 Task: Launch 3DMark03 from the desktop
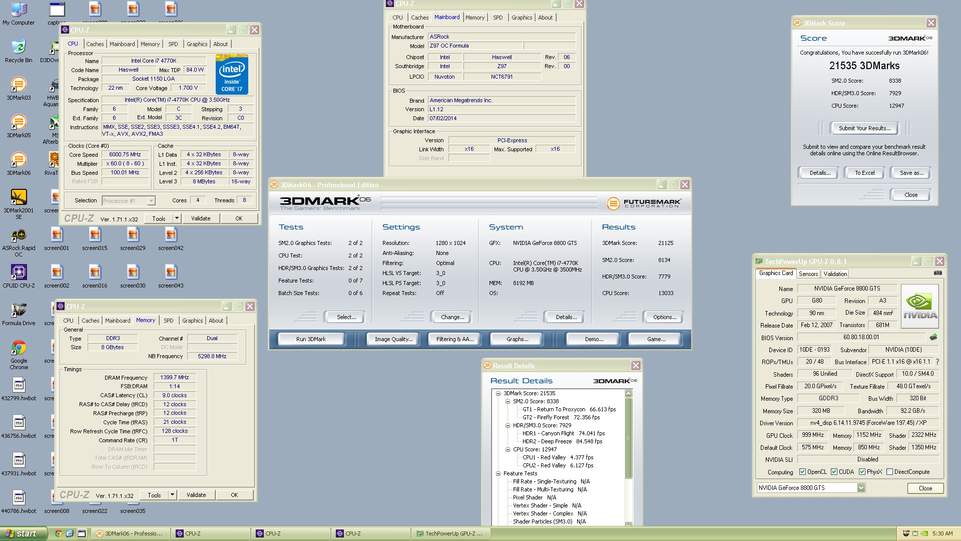point(19,88)
